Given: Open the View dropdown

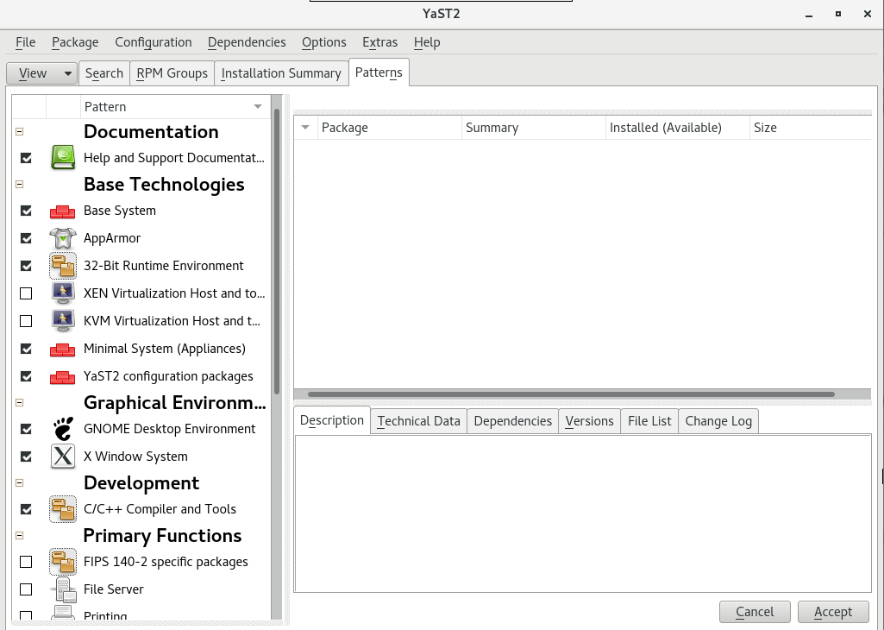Looking at the screenshot, I should (41, 73).
